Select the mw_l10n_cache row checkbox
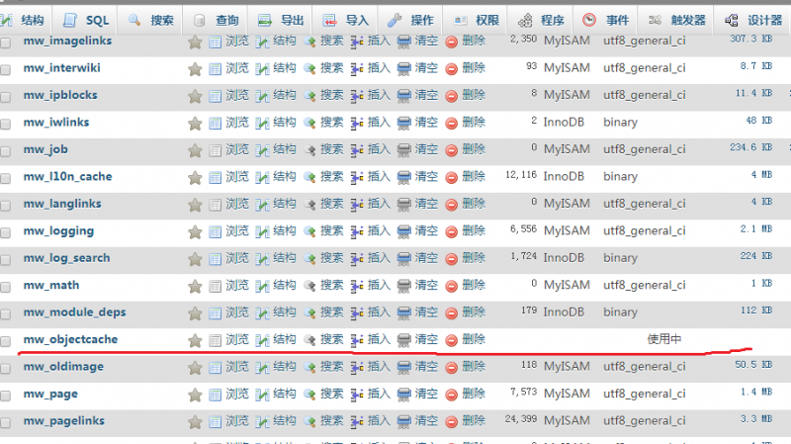 [6, 179]
